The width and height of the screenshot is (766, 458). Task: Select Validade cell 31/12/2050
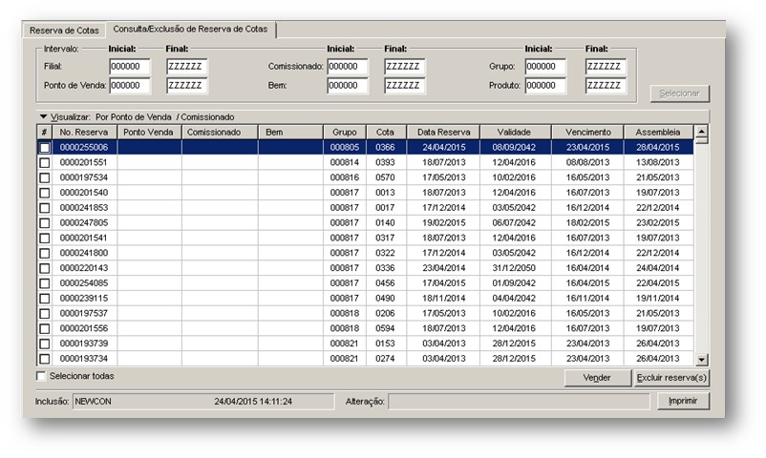pyautogui.click(x=516, y=268)
